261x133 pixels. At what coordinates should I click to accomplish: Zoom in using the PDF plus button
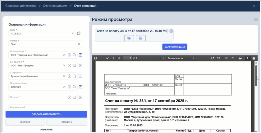pos(163,58)
